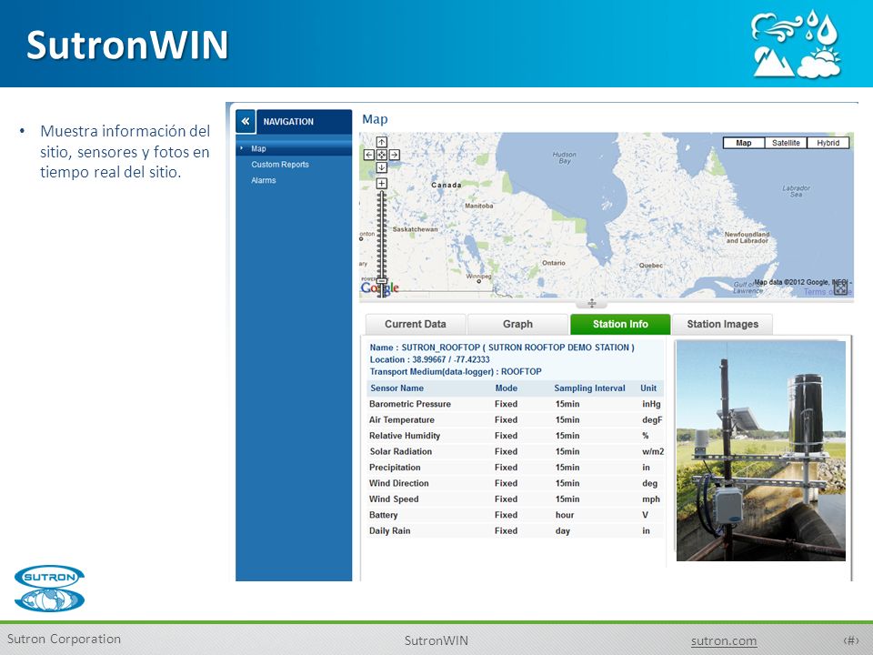Click the degF unit for Air Temperature
873x655 pixels.
pyautogui.click(x=652, y=420)
